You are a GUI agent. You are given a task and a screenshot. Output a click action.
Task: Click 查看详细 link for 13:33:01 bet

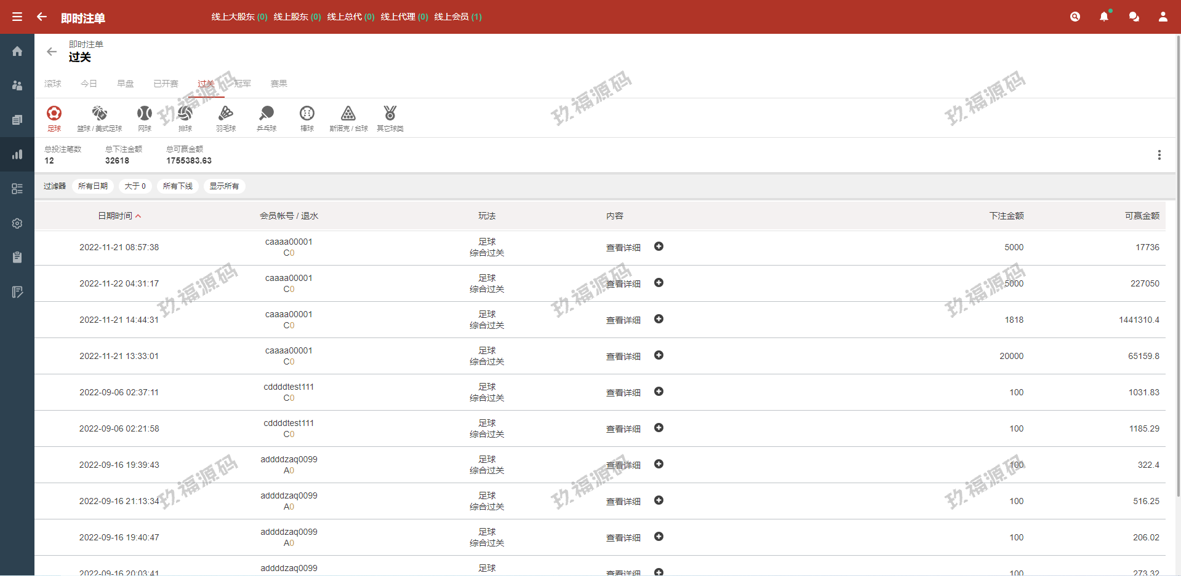(x=623, y=357)
